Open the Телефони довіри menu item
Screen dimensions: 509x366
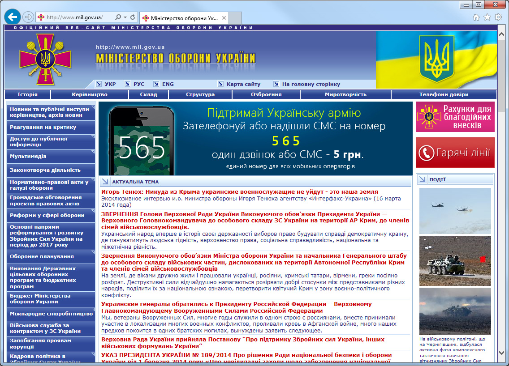click(x=444, y=94)
